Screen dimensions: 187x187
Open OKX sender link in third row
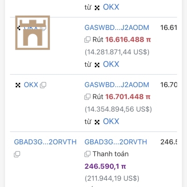pos(31,85)
